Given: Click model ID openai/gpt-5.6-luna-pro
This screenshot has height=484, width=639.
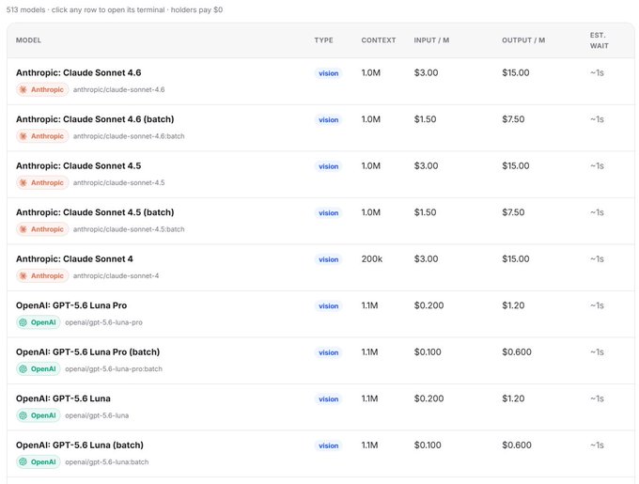Looking at the screenshot, I should [104, 322].
